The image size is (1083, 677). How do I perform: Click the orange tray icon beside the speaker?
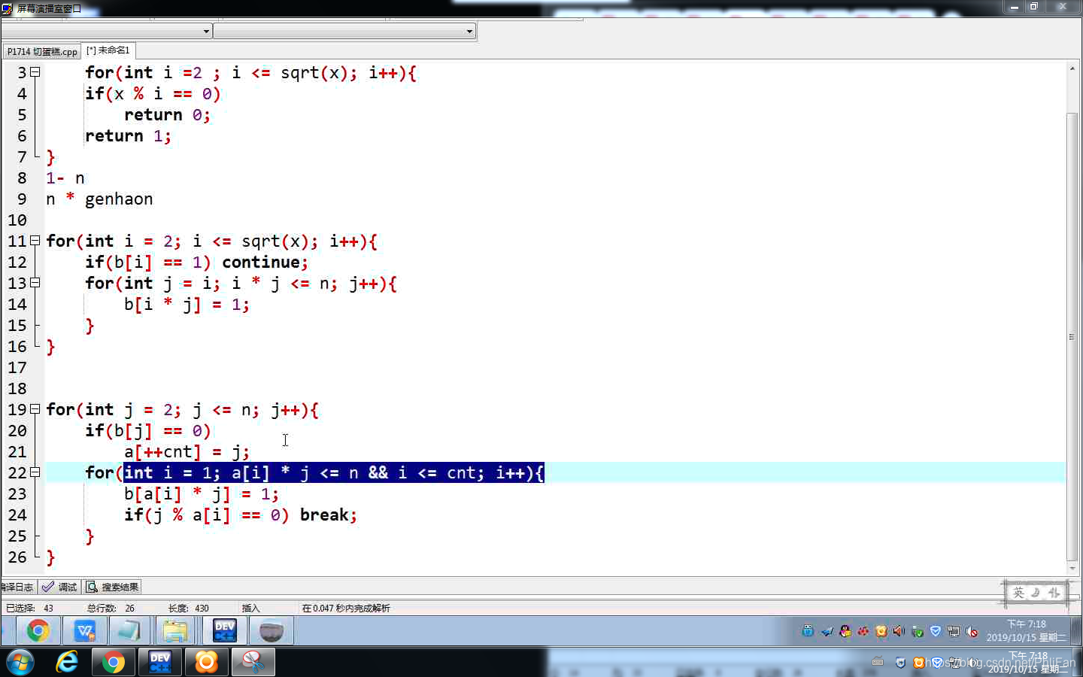(881, 631)
